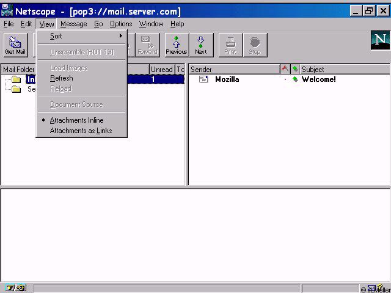Click the Forward toolbar button

148,45
